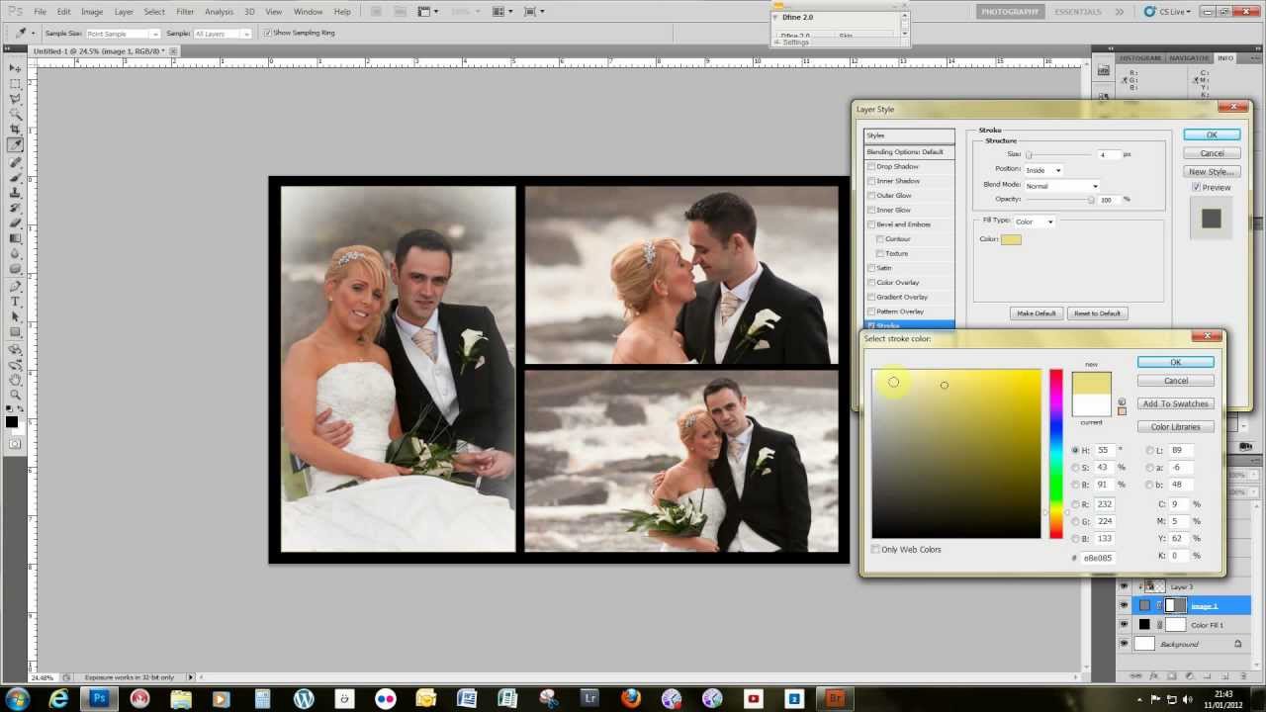Open Internet Explorer from the taskbar
This screenshot has height=712, width=1266.
(x=58, y=698)
